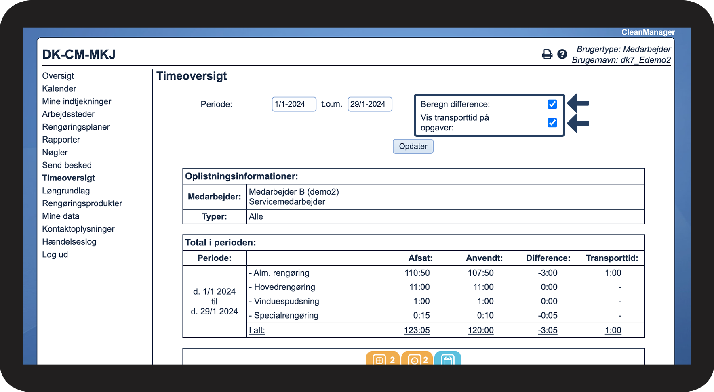This screenshot has height=392, width=714.
Task: Click the orange plus-box button showing 2
Action: 383,359
